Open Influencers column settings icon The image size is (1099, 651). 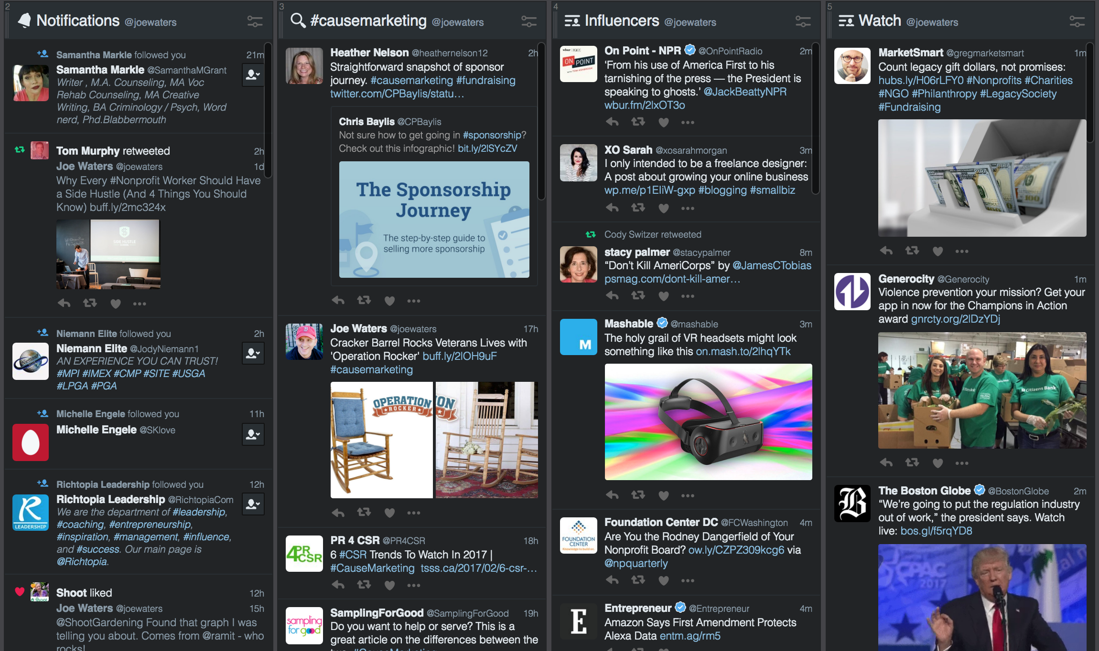point(803,21)
